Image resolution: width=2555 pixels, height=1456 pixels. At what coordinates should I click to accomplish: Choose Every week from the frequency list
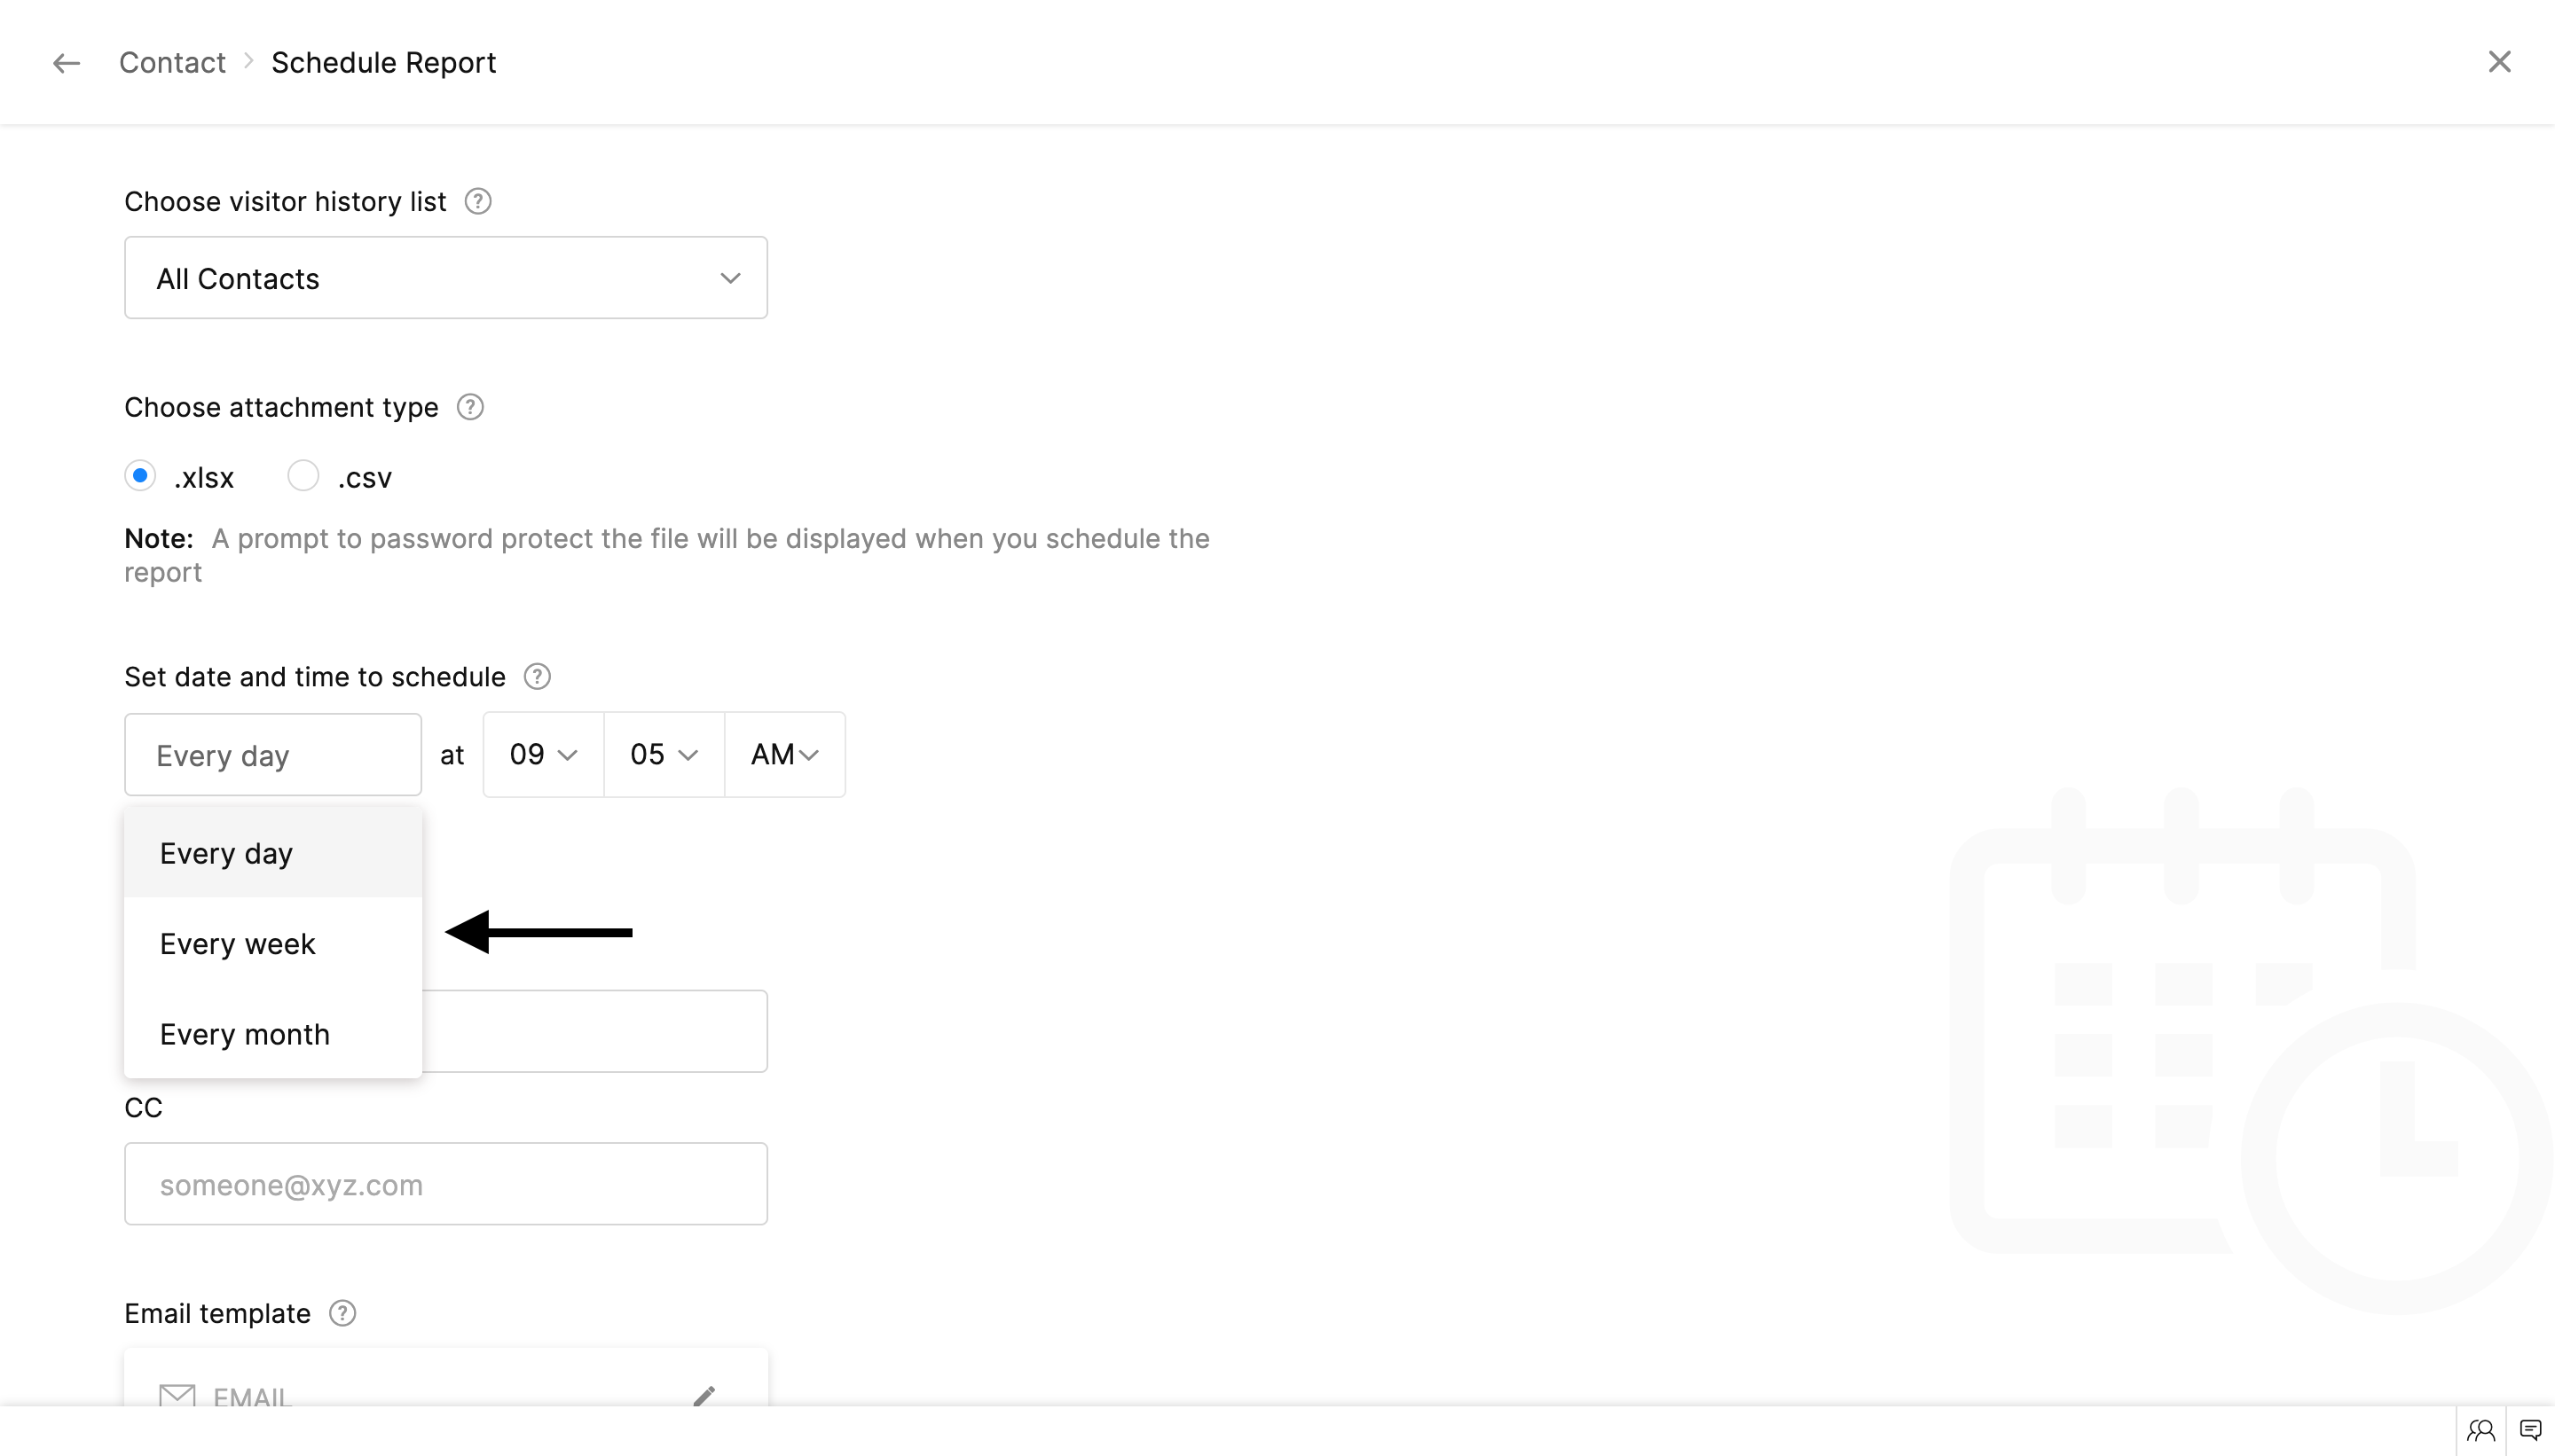click(238, 944)
